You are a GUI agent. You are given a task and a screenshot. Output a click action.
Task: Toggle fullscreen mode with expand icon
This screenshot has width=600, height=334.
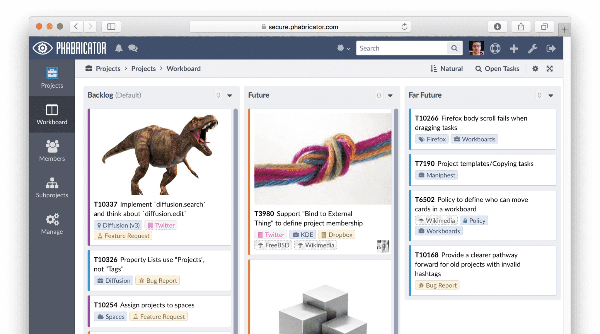[x=549, y=69]
